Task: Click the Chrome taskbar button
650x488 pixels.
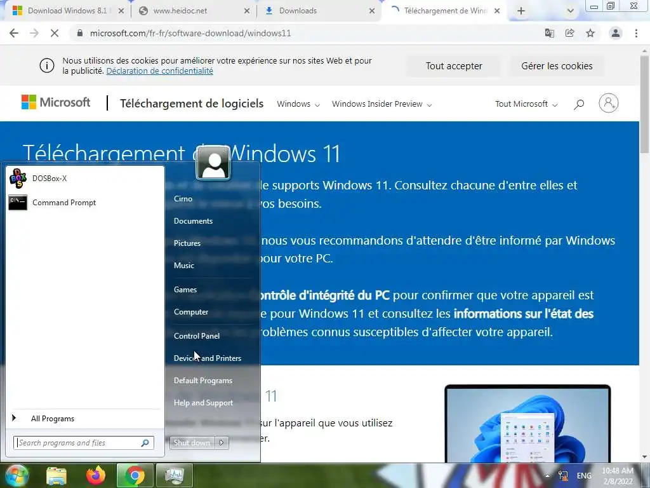Action: pos(135,475)
